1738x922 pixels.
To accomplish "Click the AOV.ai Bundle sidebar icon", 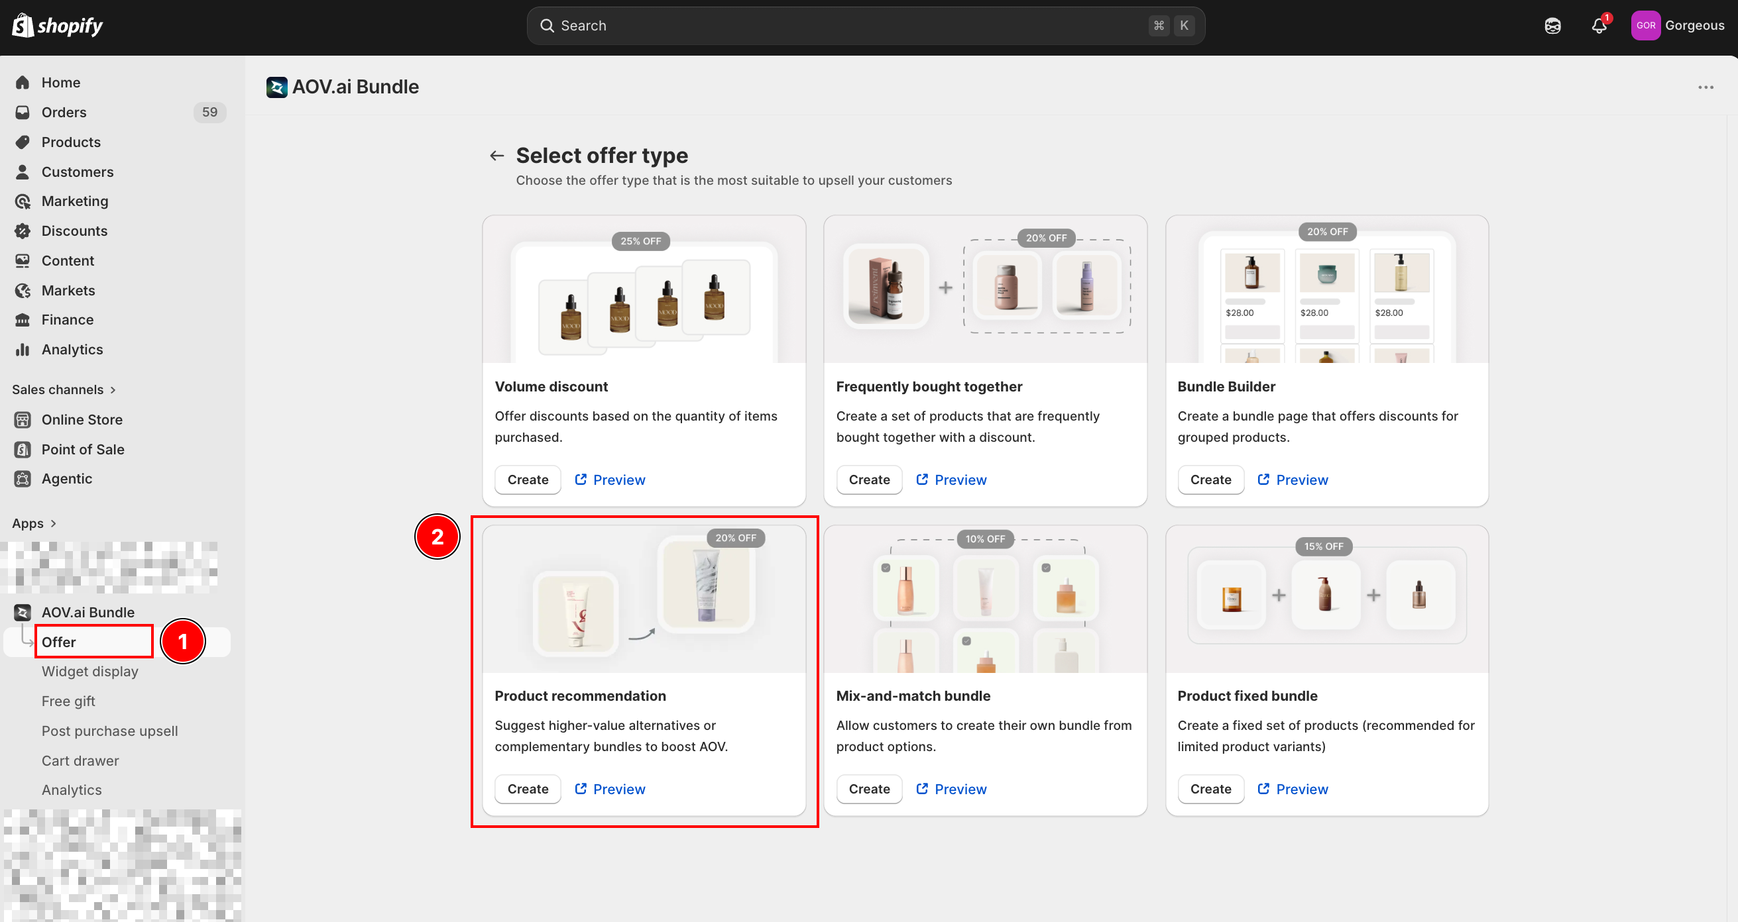I will tap(23, 612).
